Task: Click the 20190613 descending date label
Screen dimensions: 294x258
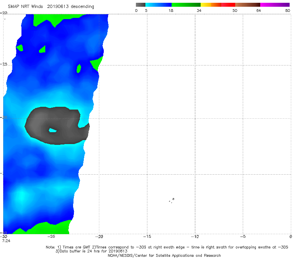Action: point(70,7)
